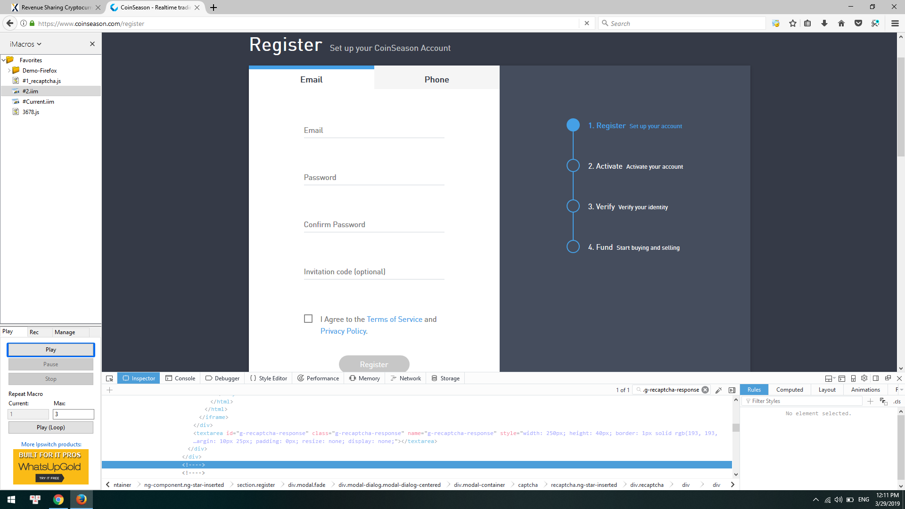The height and width of the screenshot is (509, 905).
Task: Click the iMacros Rec button
Action: click(34, 331)
